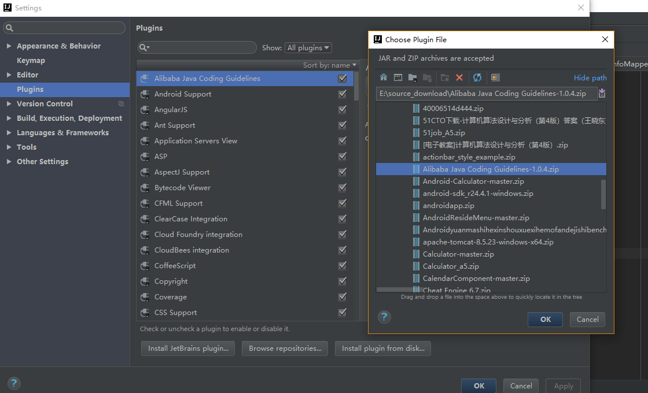This screenshot has width=648, height=393.
Task: Click the plugin list vertical scrollbar
Action: click(356, 86)
